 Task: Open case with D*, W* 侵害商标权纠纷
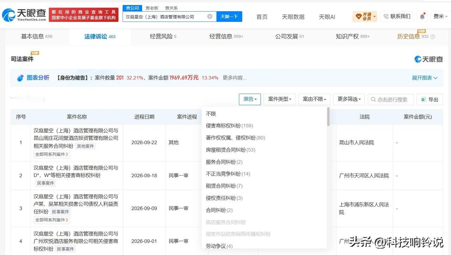pos(76,172)
